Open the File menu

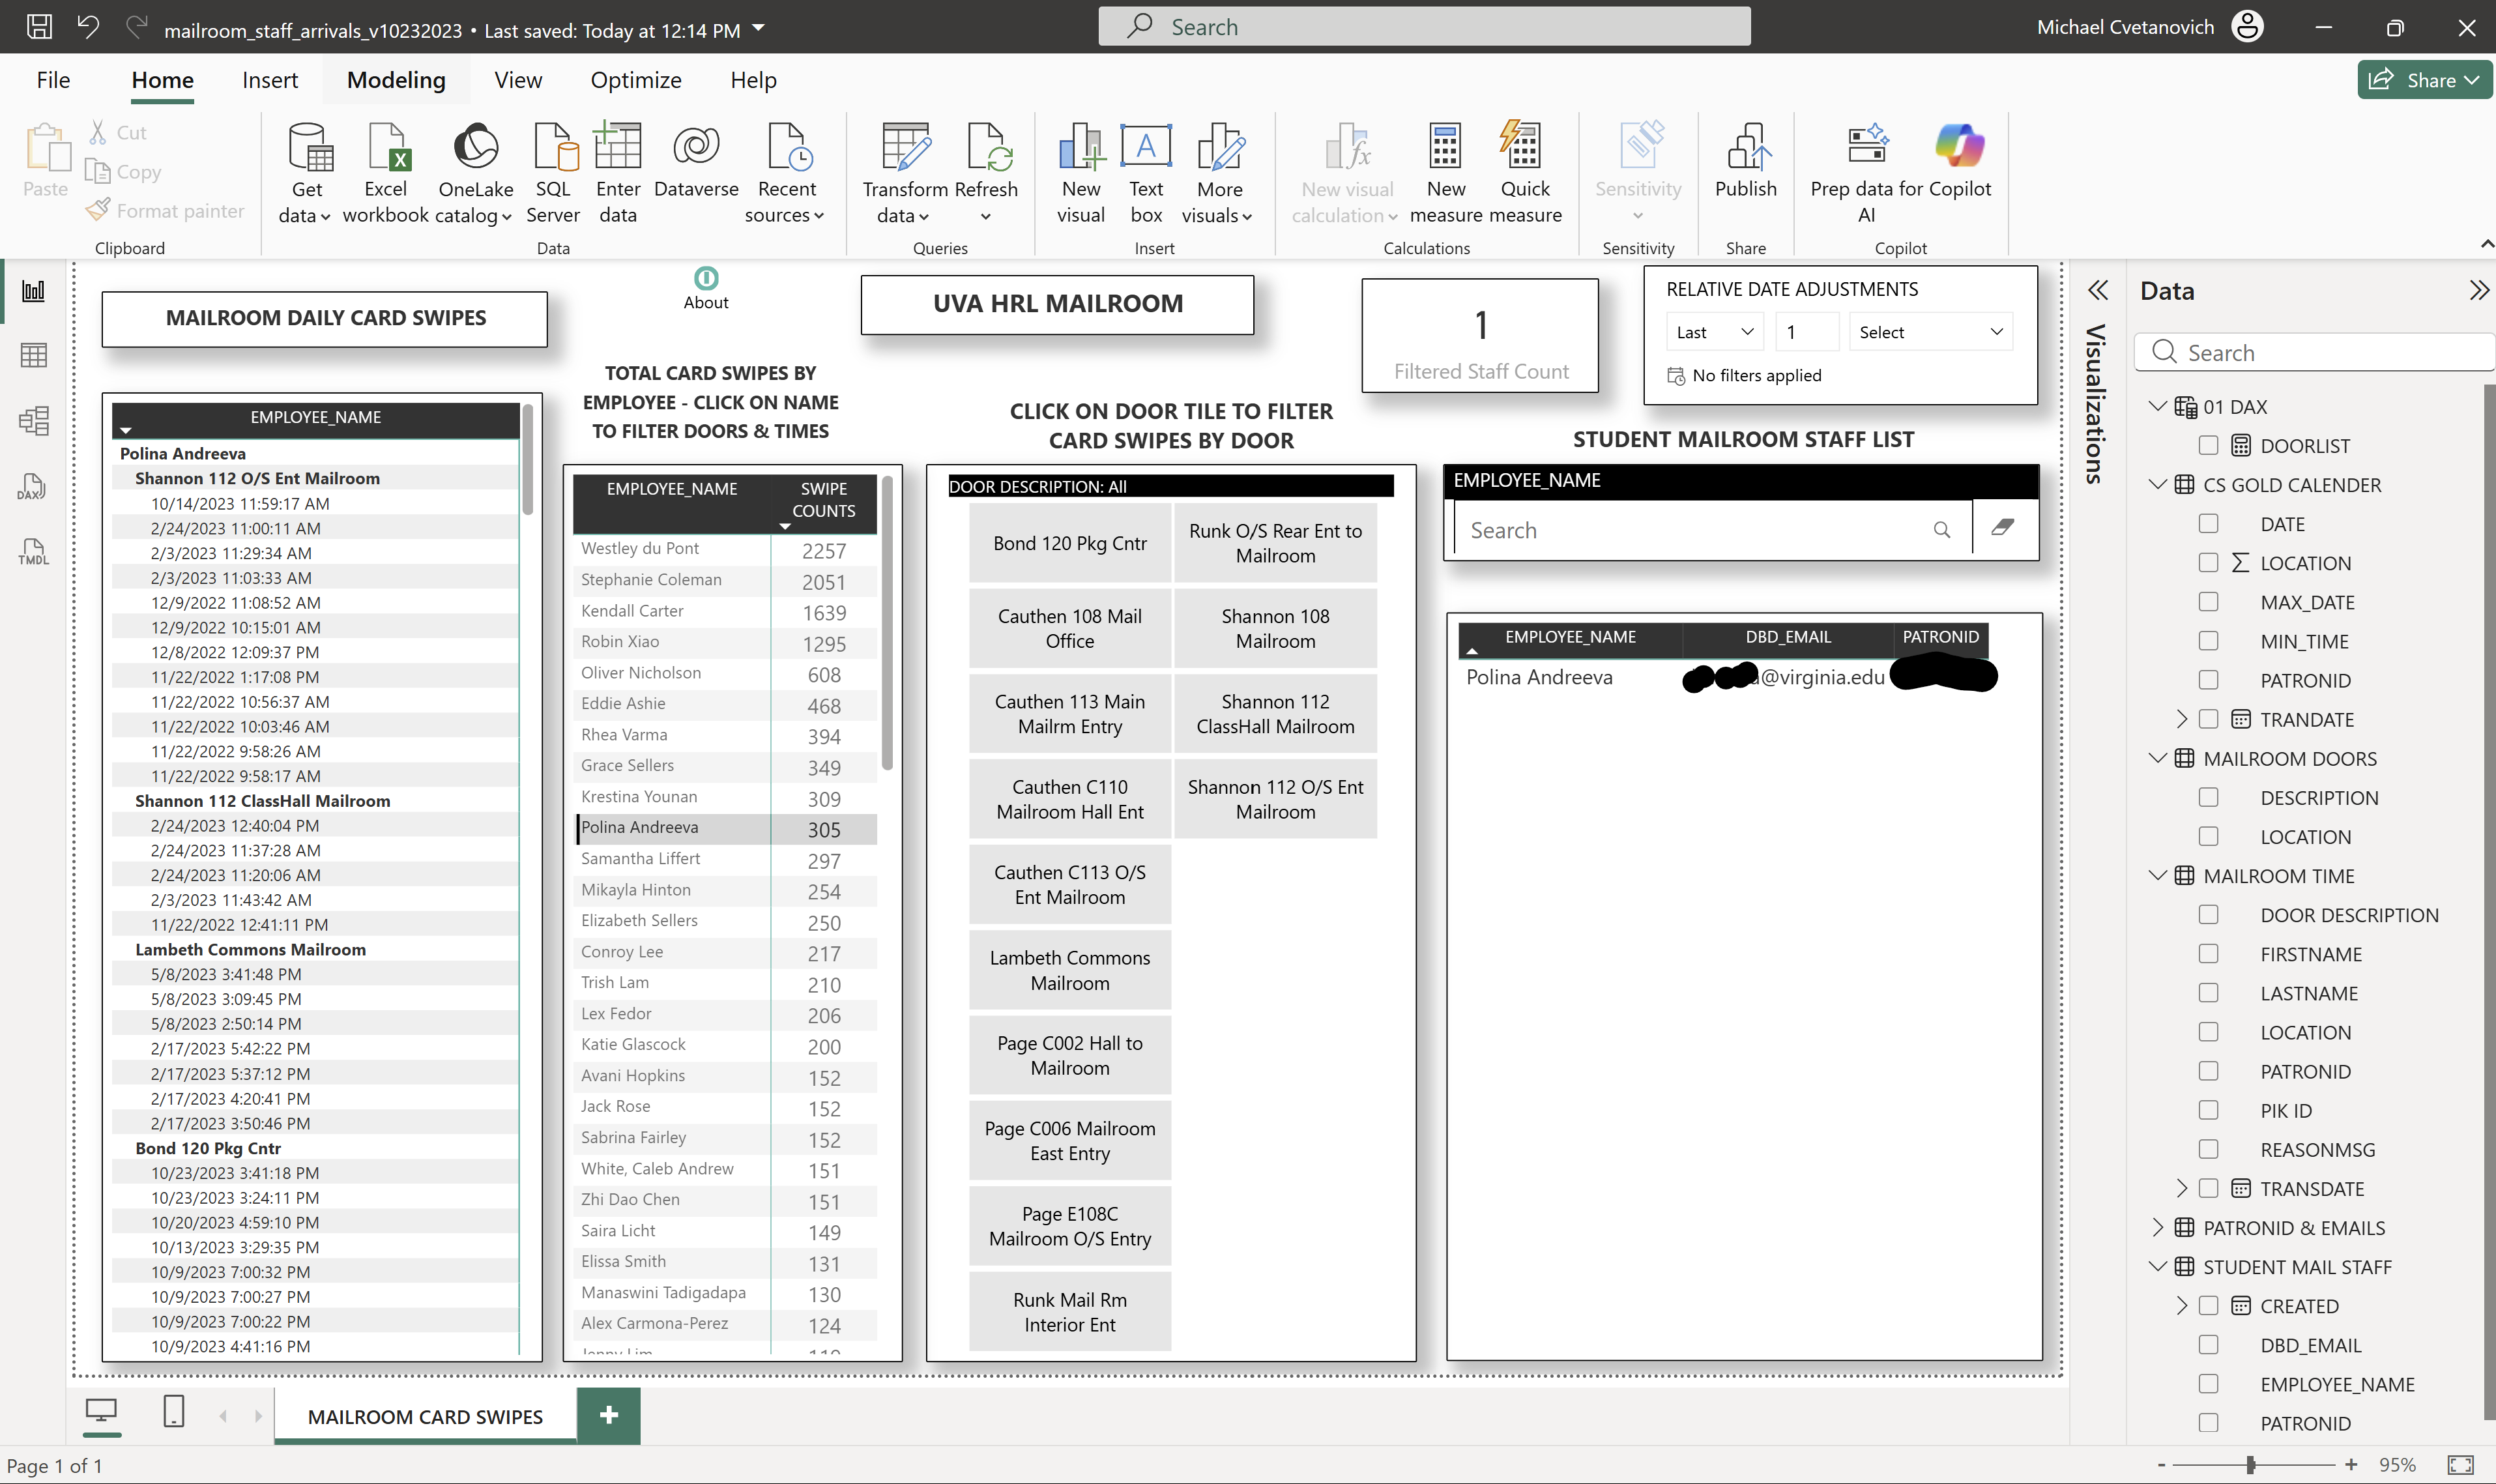tap(53, 80)
